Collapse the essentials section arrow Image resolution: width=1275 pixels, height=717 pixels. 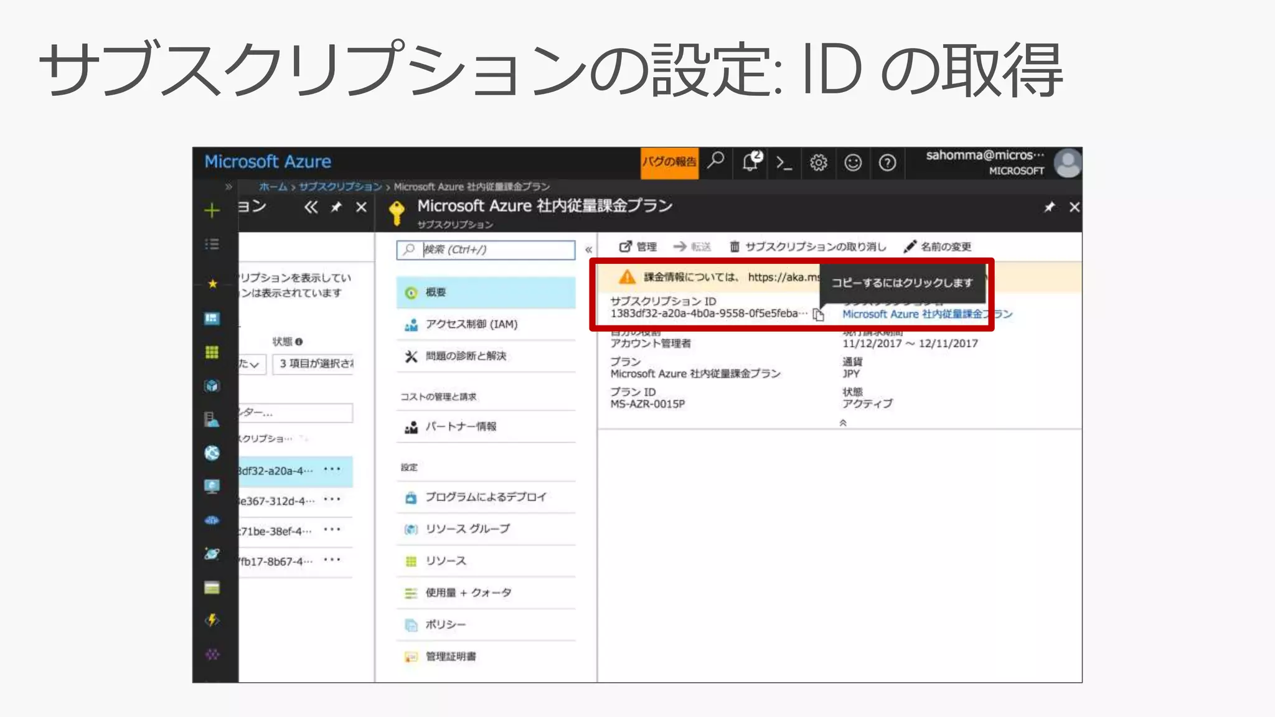click(843, 423)
